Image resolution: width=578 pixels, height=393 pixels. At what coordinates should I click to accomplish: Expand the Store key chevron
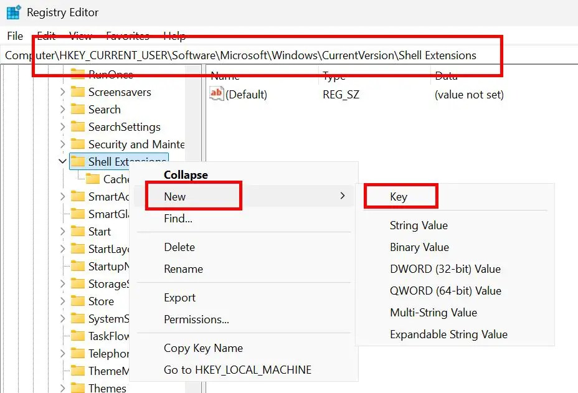(x=63, y=301)
